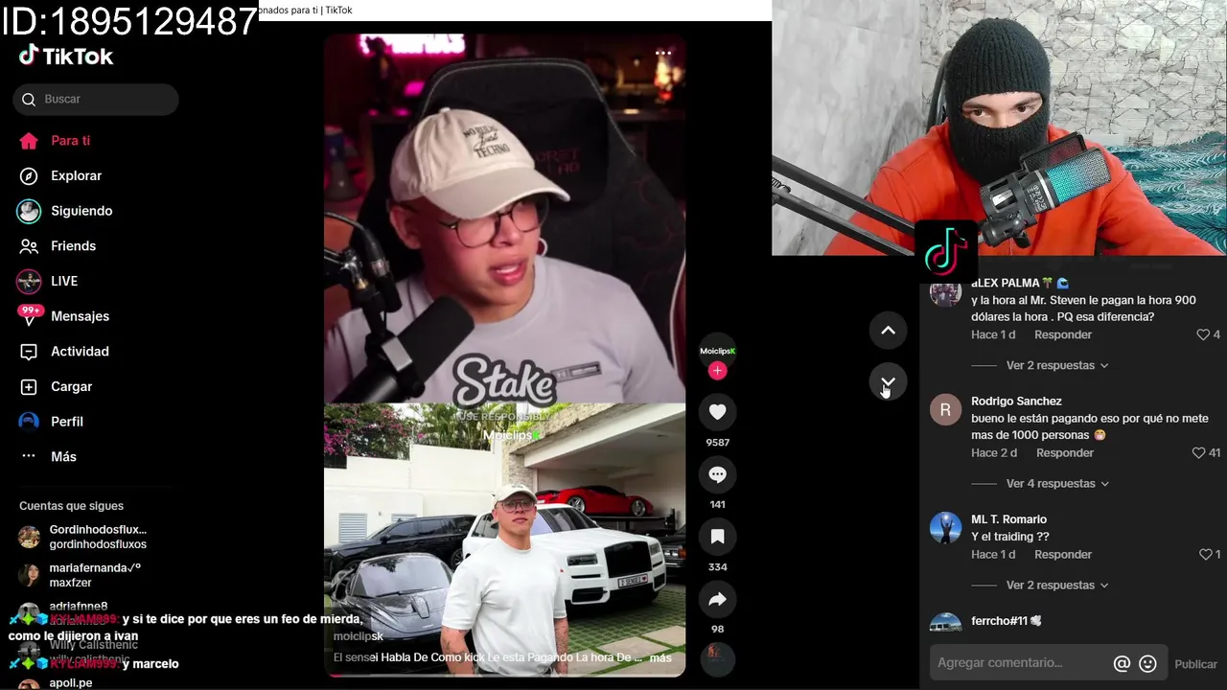Click the TikTok logo

(x=66, y=57)
